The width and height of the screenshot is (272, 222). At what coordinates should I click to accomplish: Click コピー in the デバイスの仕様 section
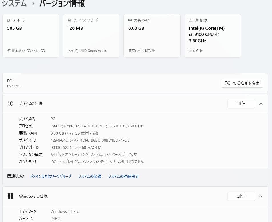(x=241, y=104)
